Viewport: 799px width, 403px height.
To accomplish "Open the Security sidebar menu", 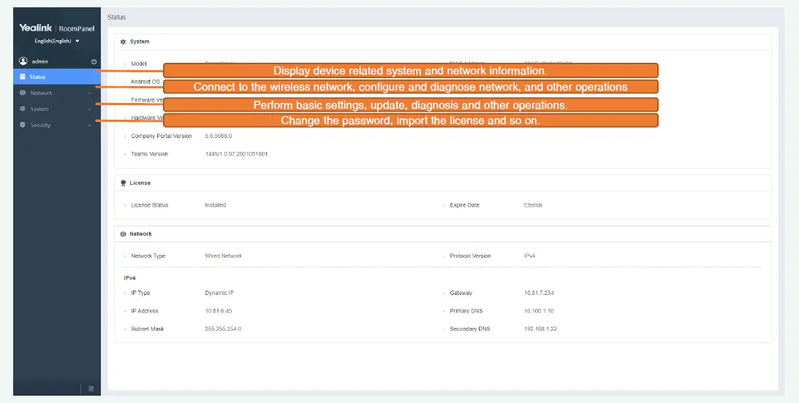I will click(x=57, y=125).
